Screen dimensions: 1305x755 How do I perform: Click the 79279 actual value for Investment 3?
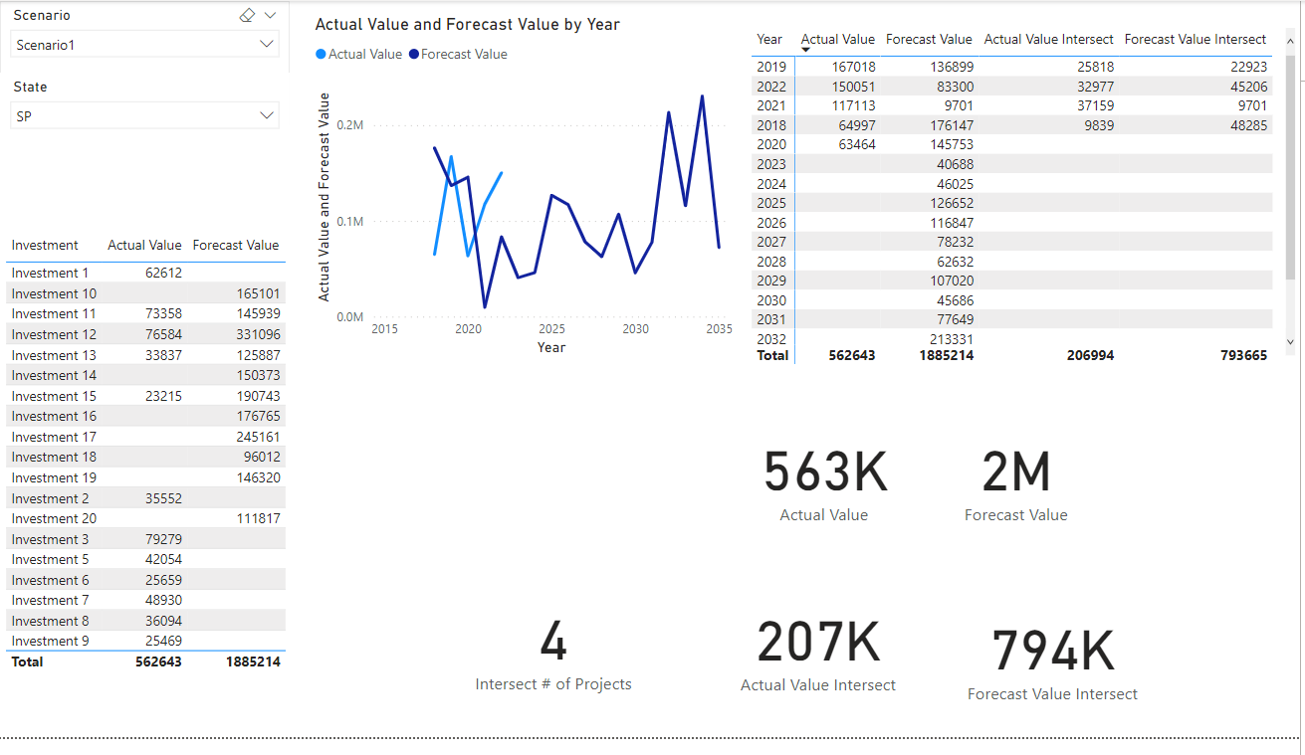(163, 539)
